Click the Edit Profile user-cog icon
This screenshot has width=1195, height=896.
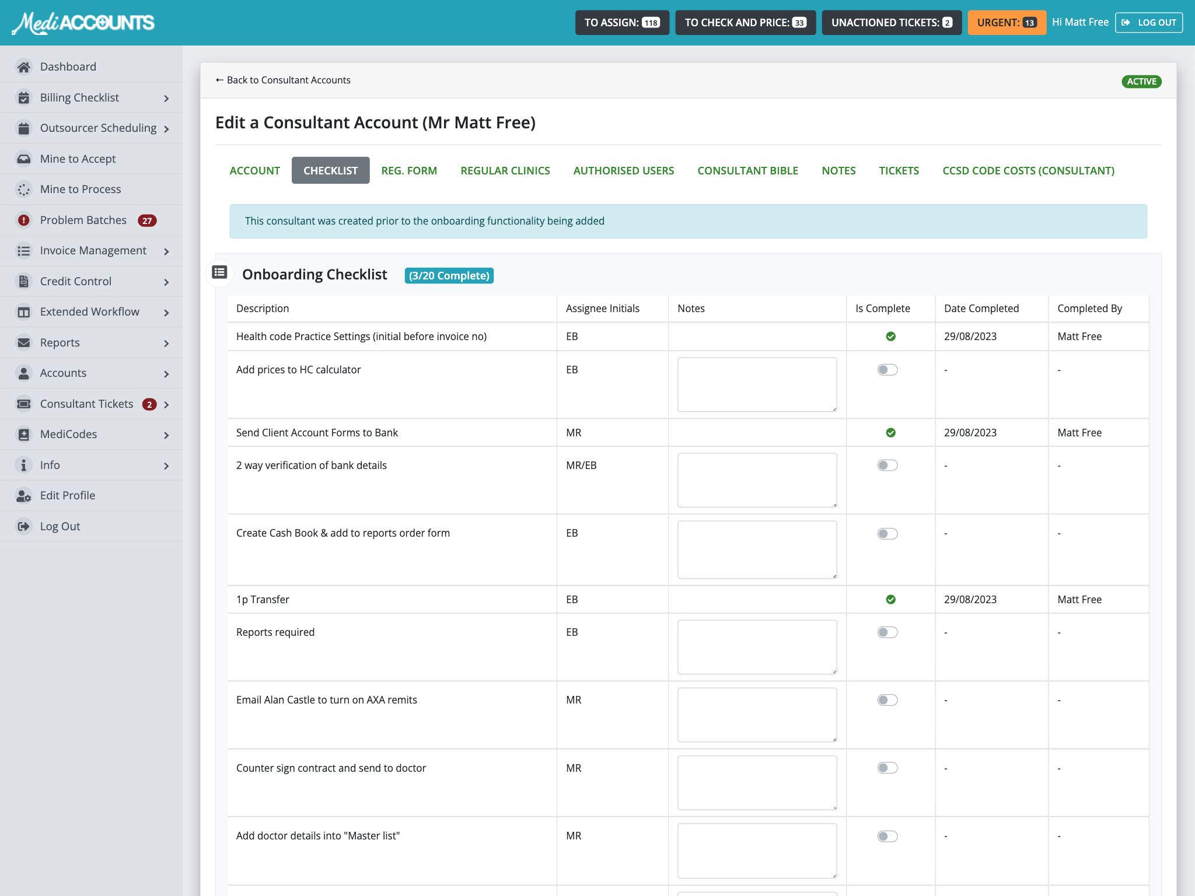coord(23,496)
